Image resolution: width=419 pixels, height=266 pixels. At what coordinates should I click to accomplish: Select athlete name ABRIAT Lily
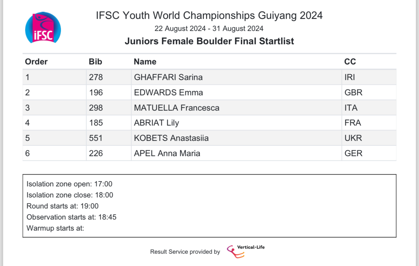pyautogui.click(x=157, y=123)
